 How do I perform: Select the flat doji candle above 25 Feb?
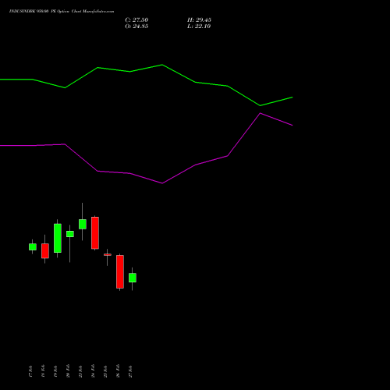coord(108,254)
